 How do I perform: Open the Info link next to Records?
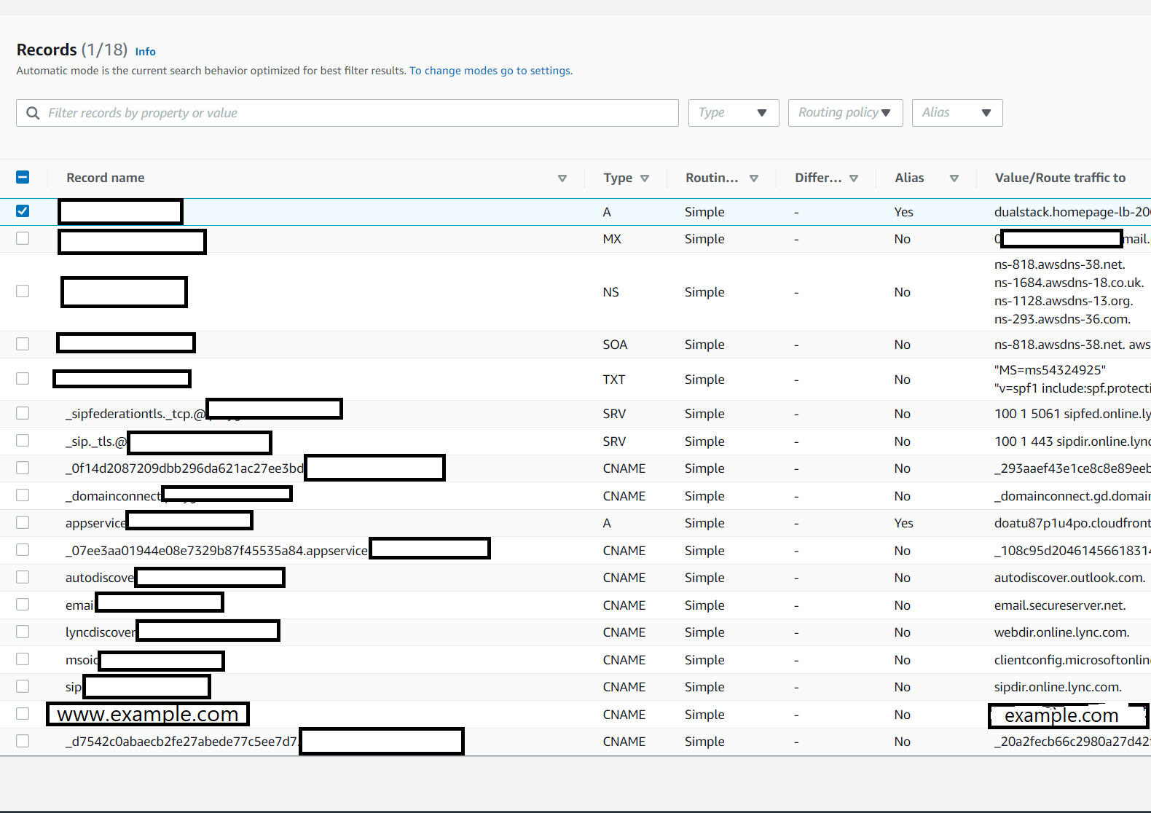[x=146, y=52]
